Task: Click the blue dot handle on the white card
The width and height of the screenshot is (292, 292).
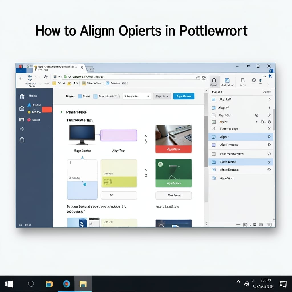Action: coord(85,184)
